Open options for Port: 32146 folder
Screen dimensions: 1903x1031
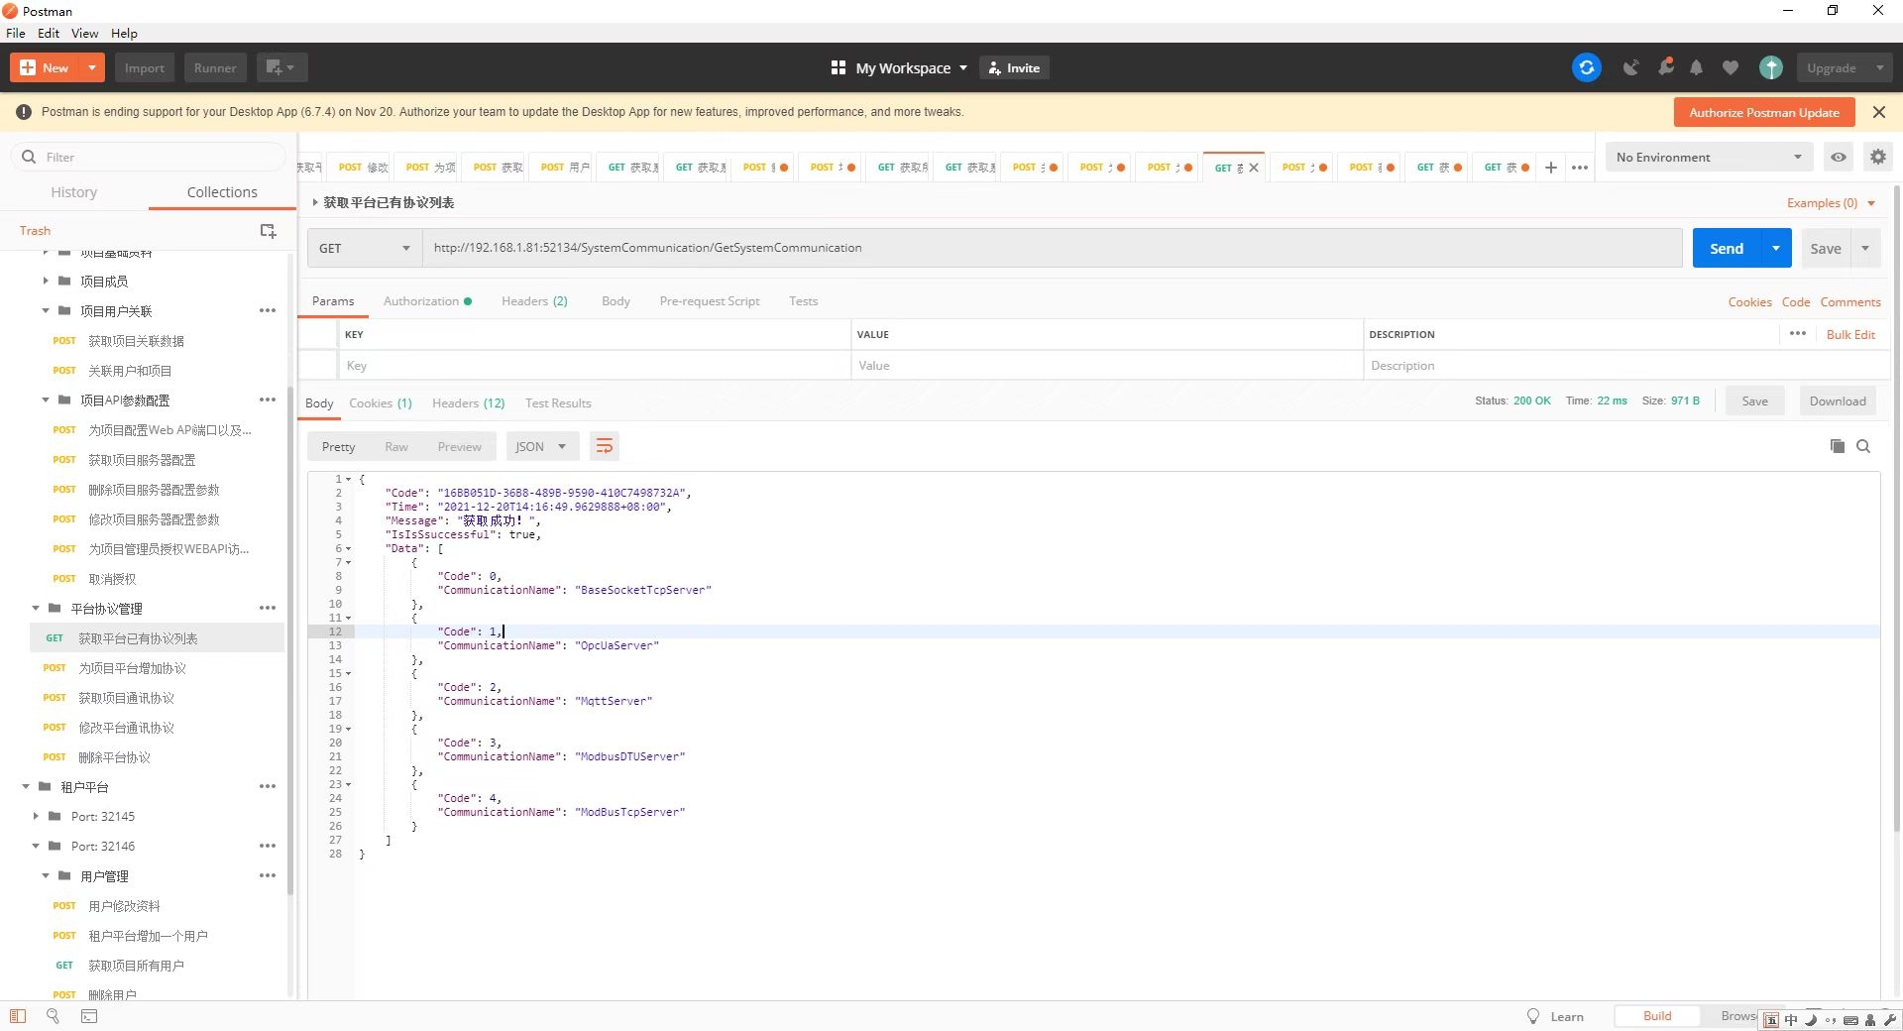tap(268, 846)
